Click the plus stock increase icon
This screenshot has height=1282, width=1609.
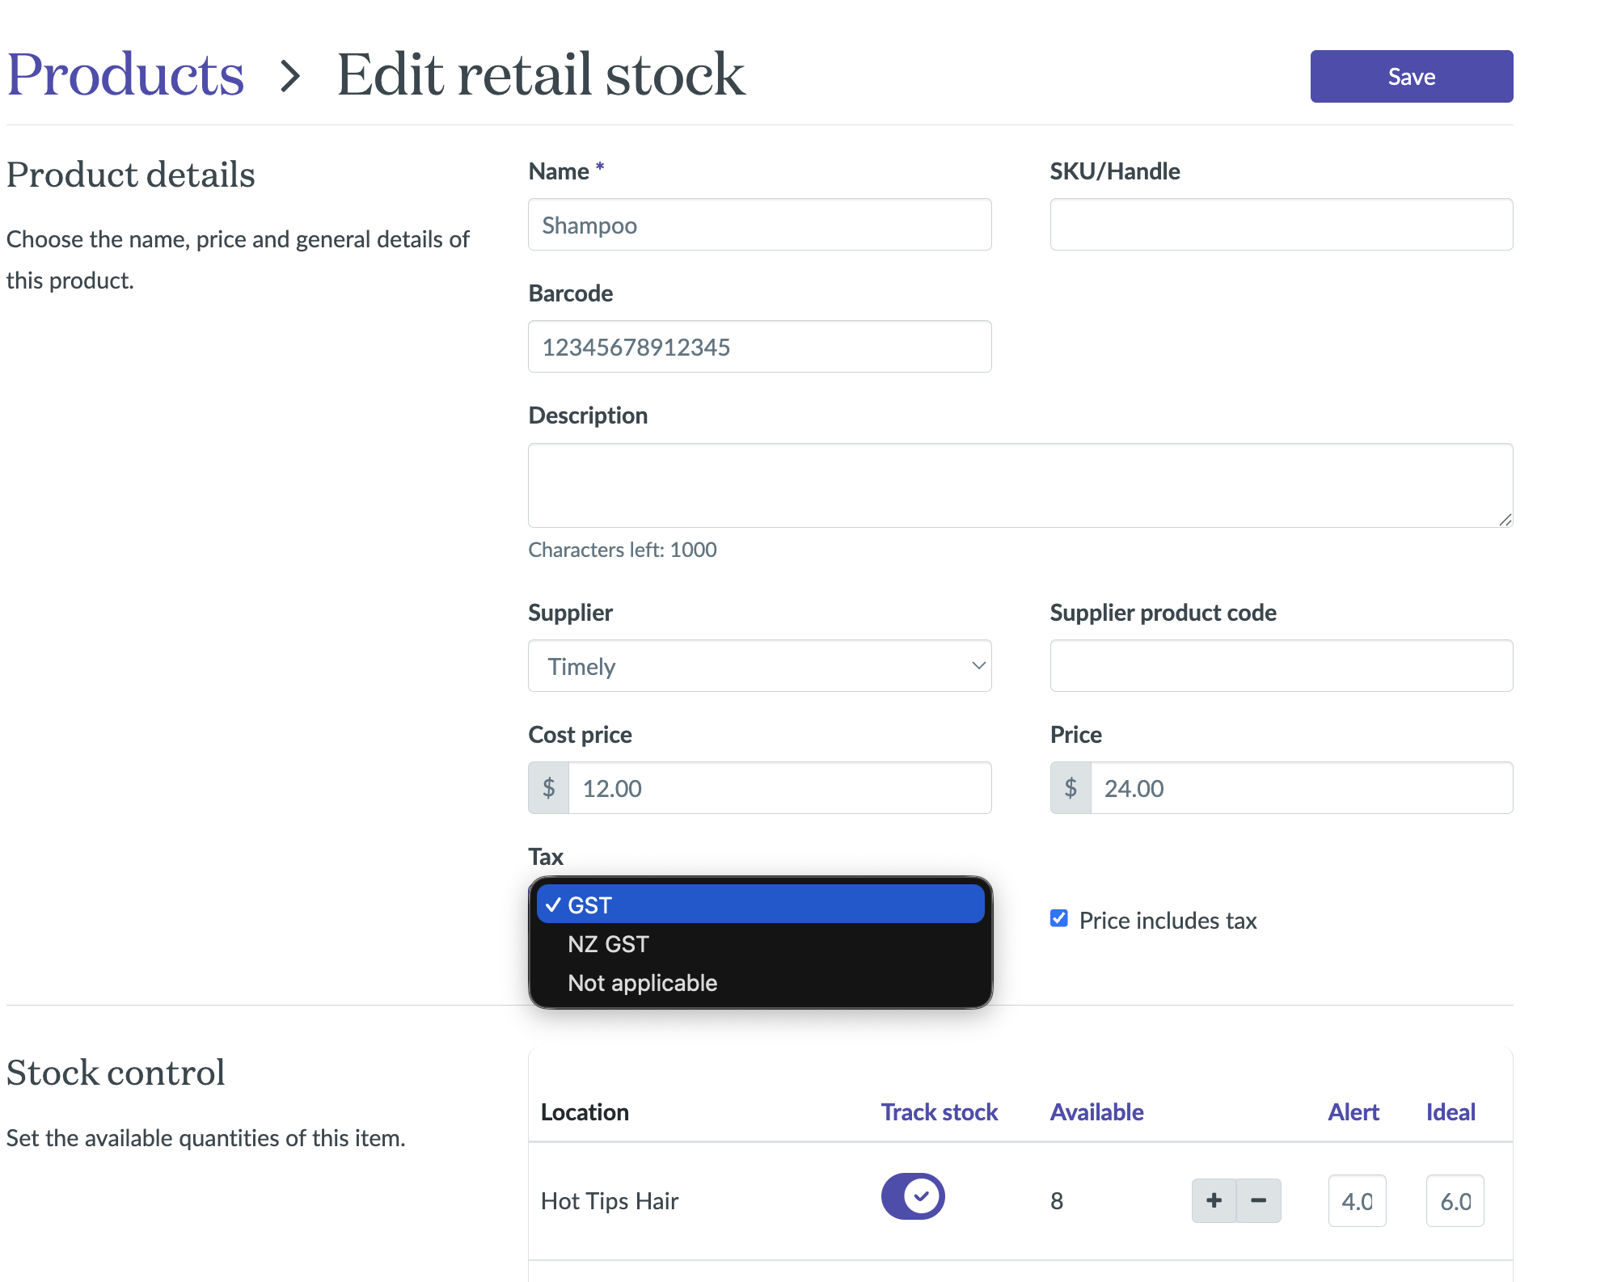1213,1200
